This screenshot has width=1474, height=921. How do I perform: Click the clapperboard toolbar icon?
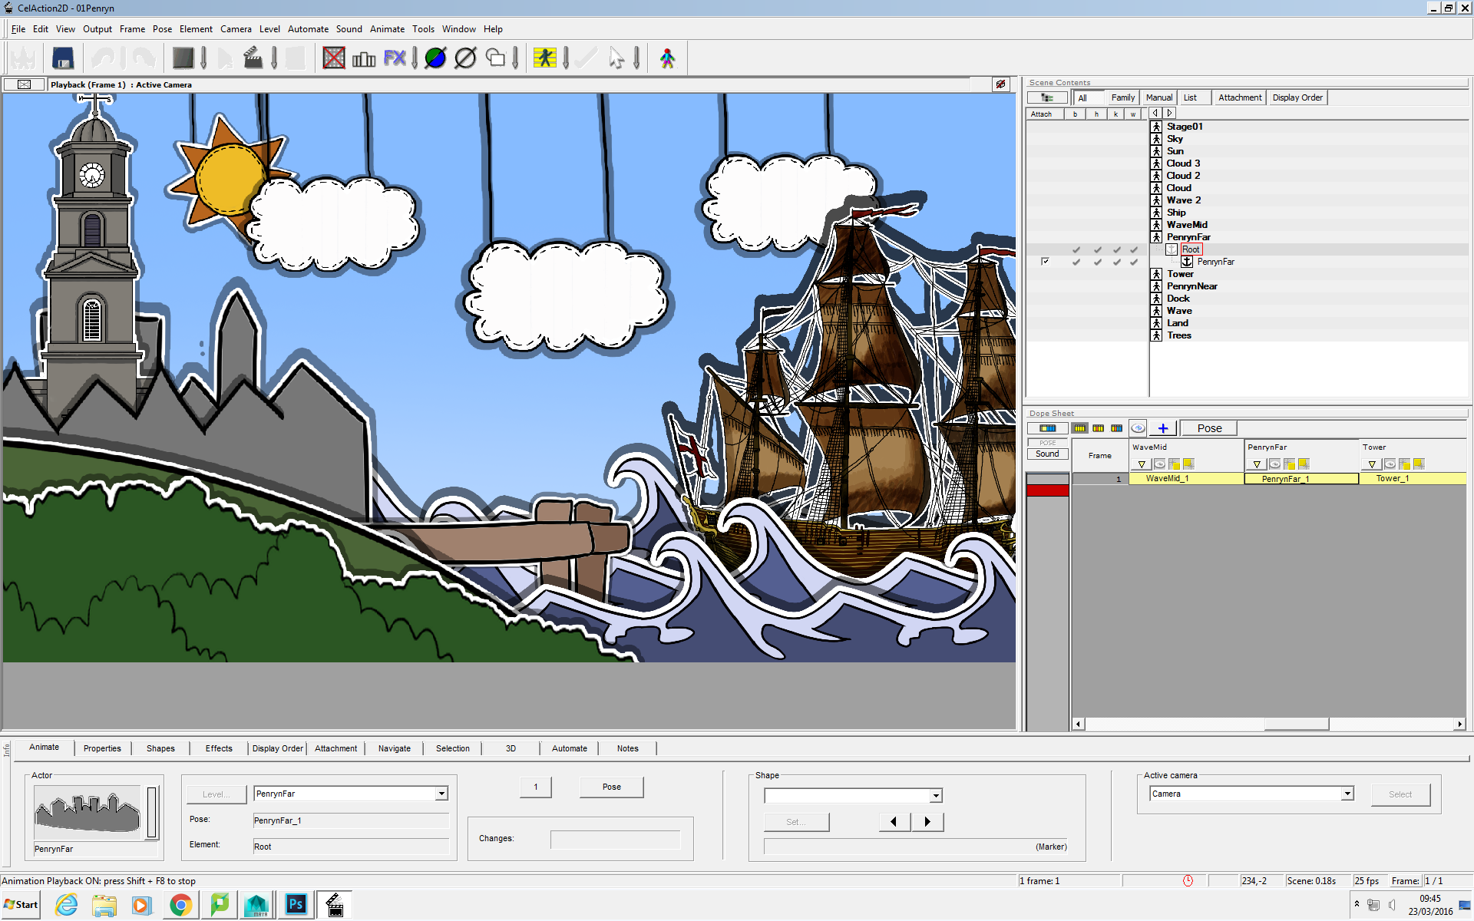coord(253,58)
